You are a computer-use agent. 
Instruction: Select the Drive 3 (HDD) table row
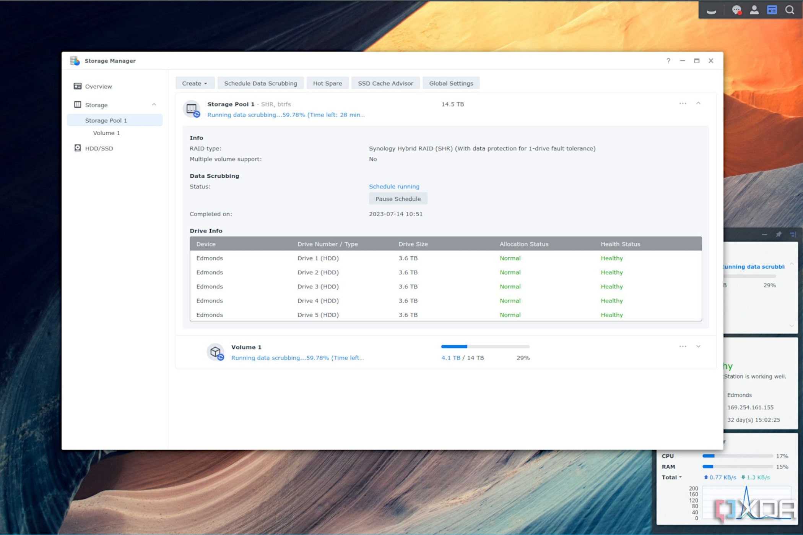(445, 287)
